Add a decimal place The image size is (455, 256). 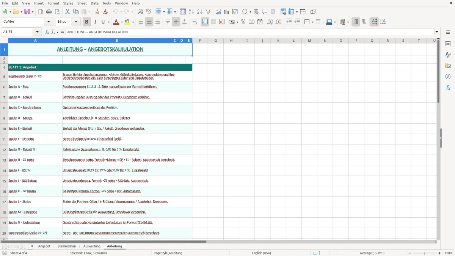[x=270, y=22]
